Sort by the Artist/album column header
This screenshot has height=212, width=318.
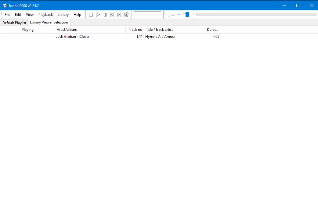[x=90, y=30]
